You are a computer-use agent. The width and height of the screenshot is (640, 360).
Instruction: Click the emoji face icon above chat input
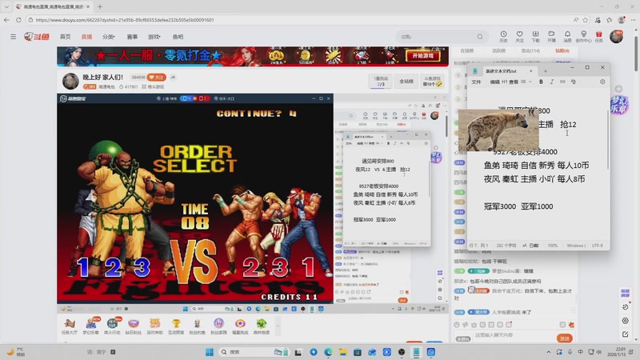[x=457, y=325]
